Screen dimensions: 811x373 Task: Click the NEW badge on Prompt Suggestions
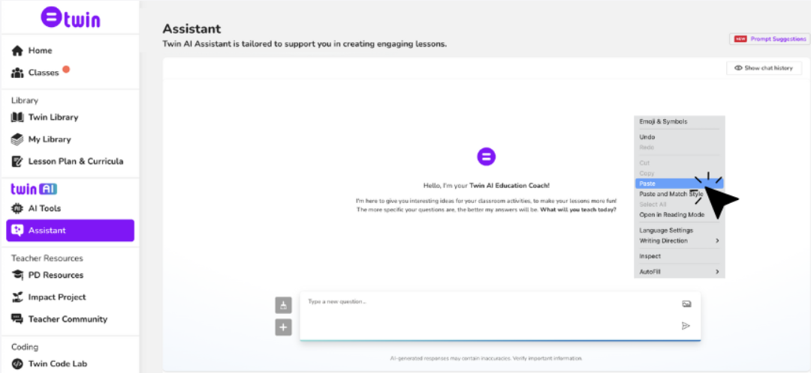[x=740, y=39]
